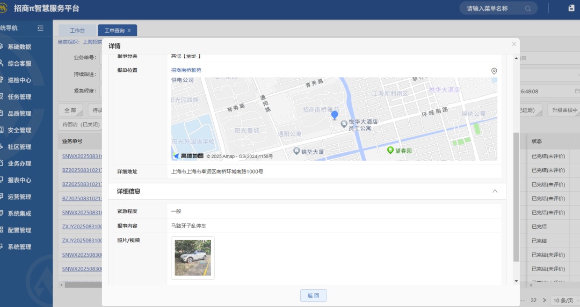Open 巡检中心 in the sidebar menu
This screenshot has height=307, width=580.
[x=19, y=80]
